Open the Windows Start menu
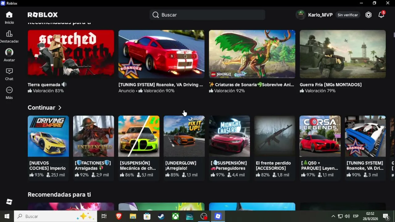 (7, 216)
